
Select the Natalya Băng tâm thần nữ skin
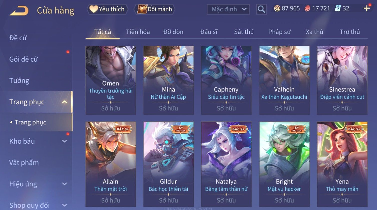point(226,164)
